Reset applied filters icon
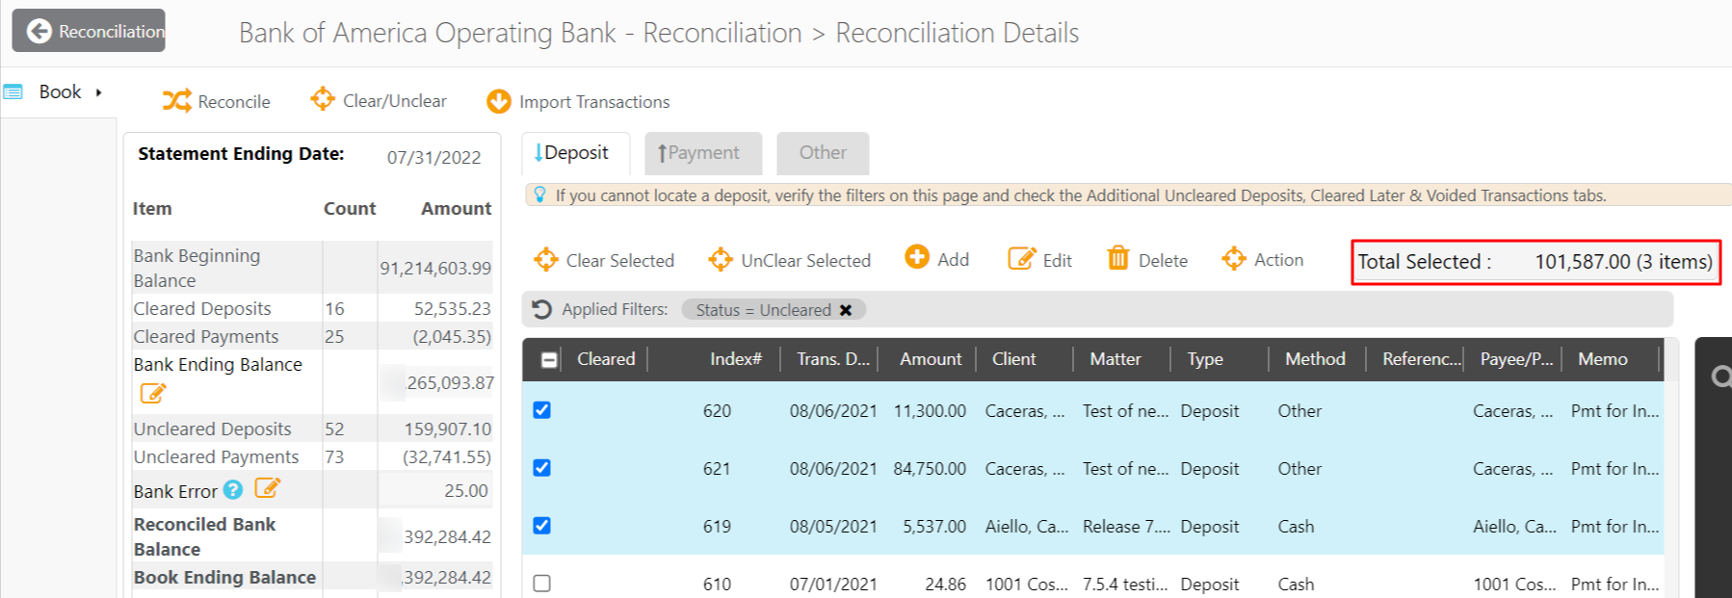Image resolution: width=1732 pixels, height=598 pixels. click(542, 309)
